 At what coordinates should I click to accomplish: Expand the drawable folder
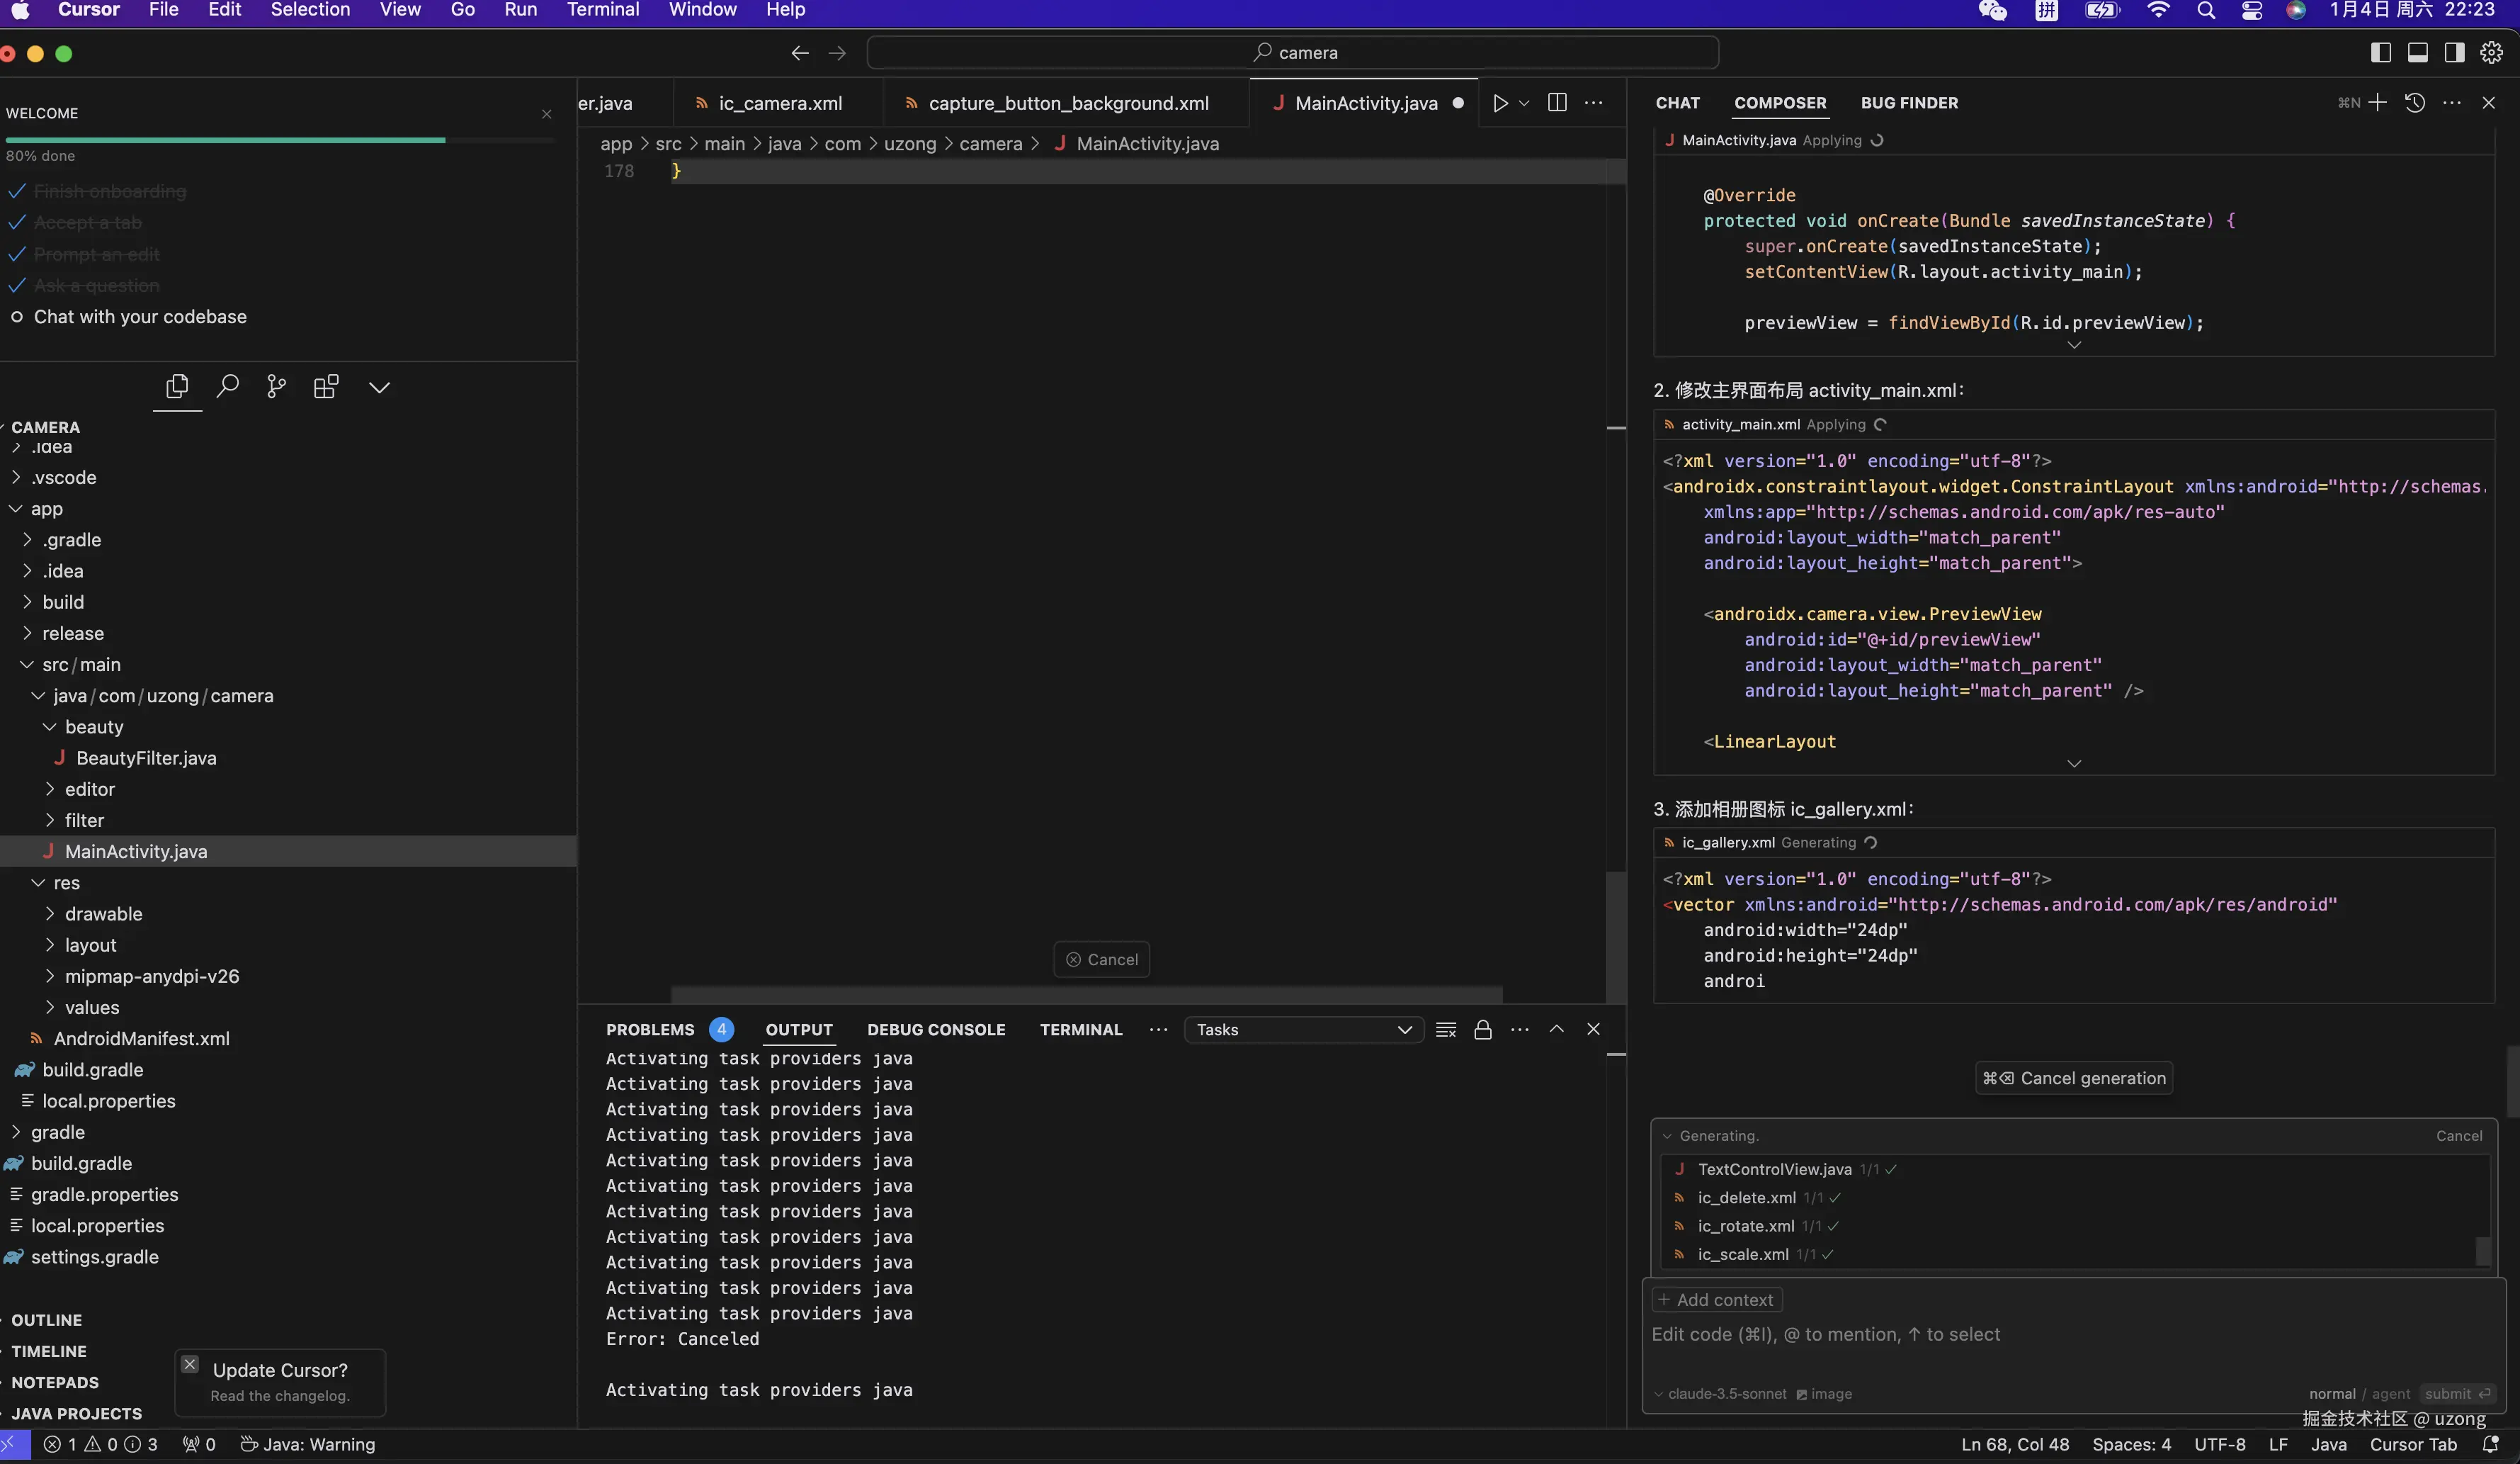[103, 913]
